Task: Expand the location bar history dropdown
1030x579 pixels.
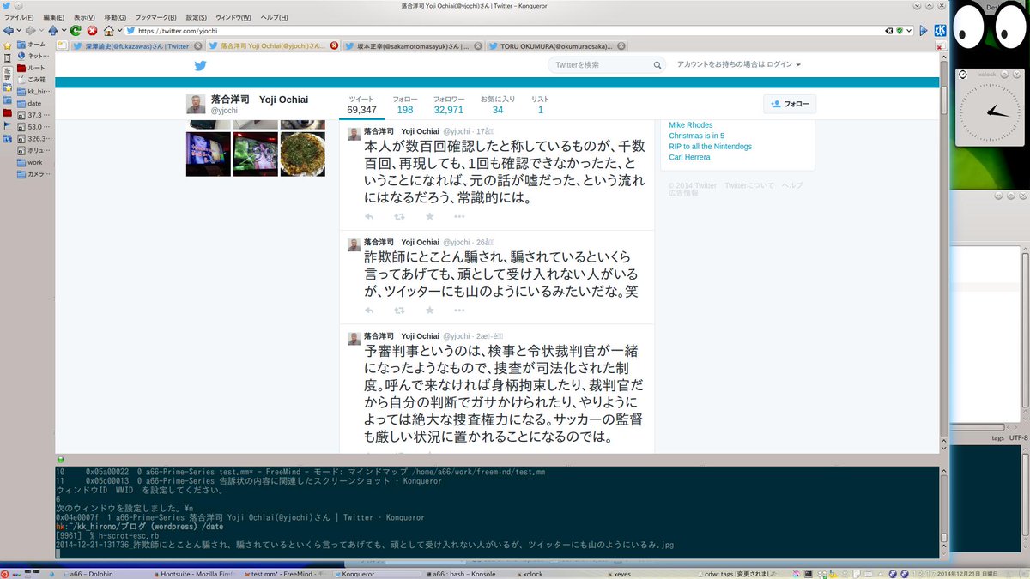Action: [908, 30]
